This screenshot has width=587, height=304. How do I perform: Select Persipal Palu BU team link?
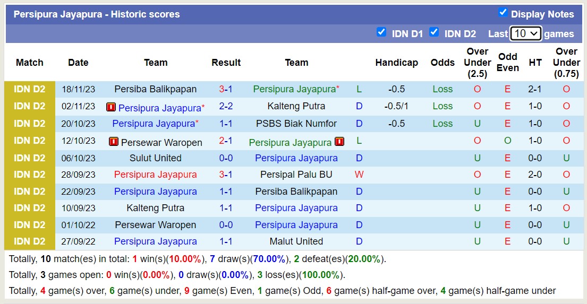tap(296, 175)
